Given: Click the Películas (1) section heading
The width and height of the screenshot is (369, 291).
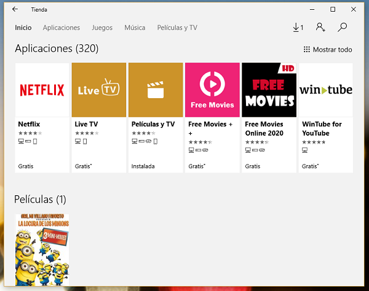Looking at the screenshot, I should click(40, 200).
